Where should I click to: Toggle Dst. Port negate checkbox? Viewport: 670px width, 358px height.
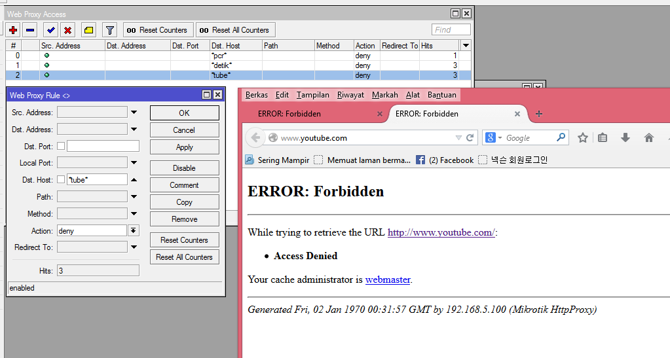tap(61, 146)
